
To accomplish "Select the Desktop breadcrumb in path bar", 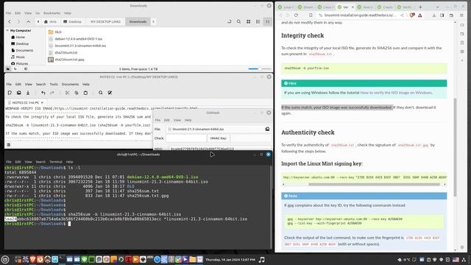I will tap(72, 21).
